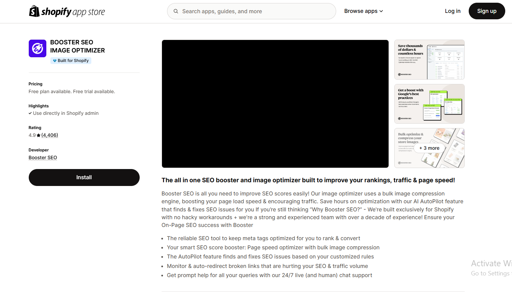The width and height of the screenshot is (512, 292).
Task: Click the Sign up button
Action: pos(487,11)
